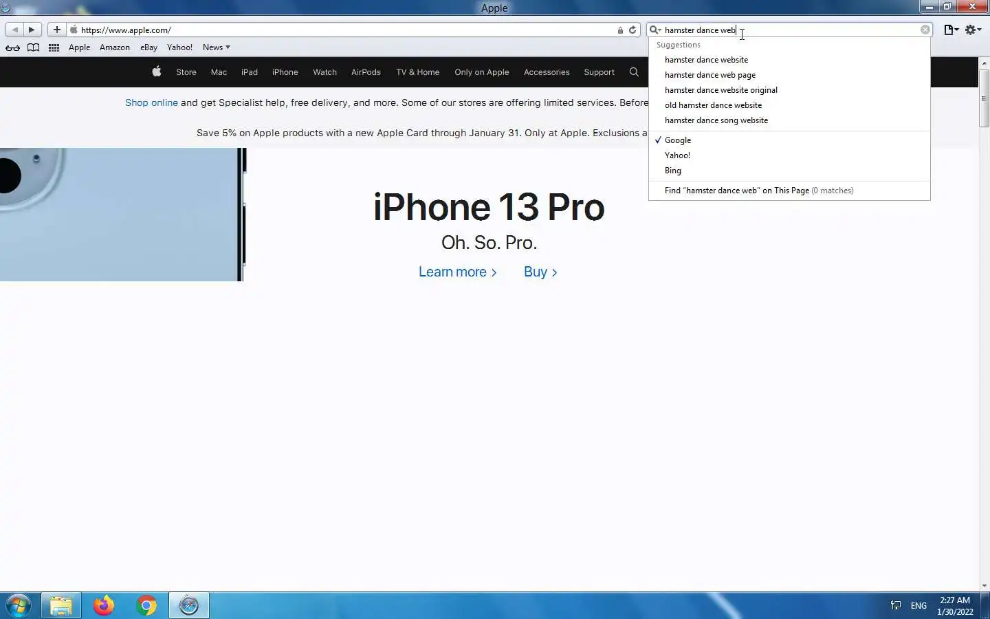Screen dimensions: 990x619
Task: Open the Page menu icon
Action: click(951, 30)
